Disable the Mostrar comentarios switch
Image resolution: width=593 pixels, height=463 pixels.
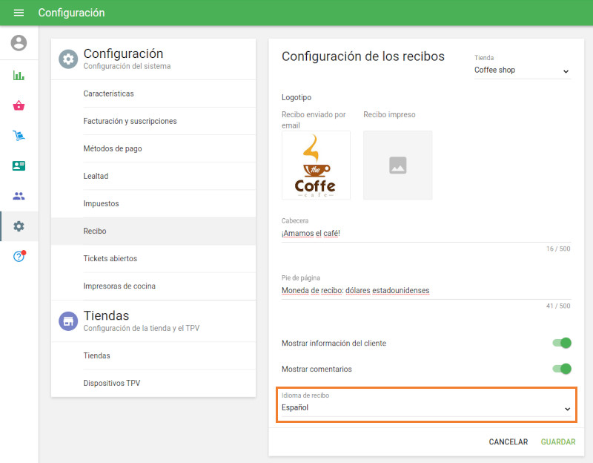click(x=562, y=369)
